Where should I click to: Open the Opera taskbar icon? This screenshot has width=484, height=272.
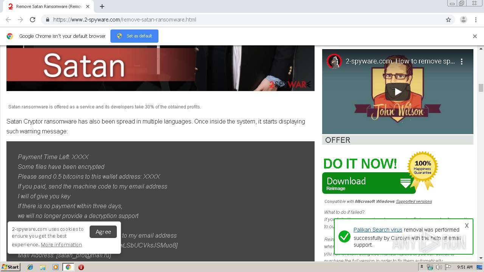point(81,267)
